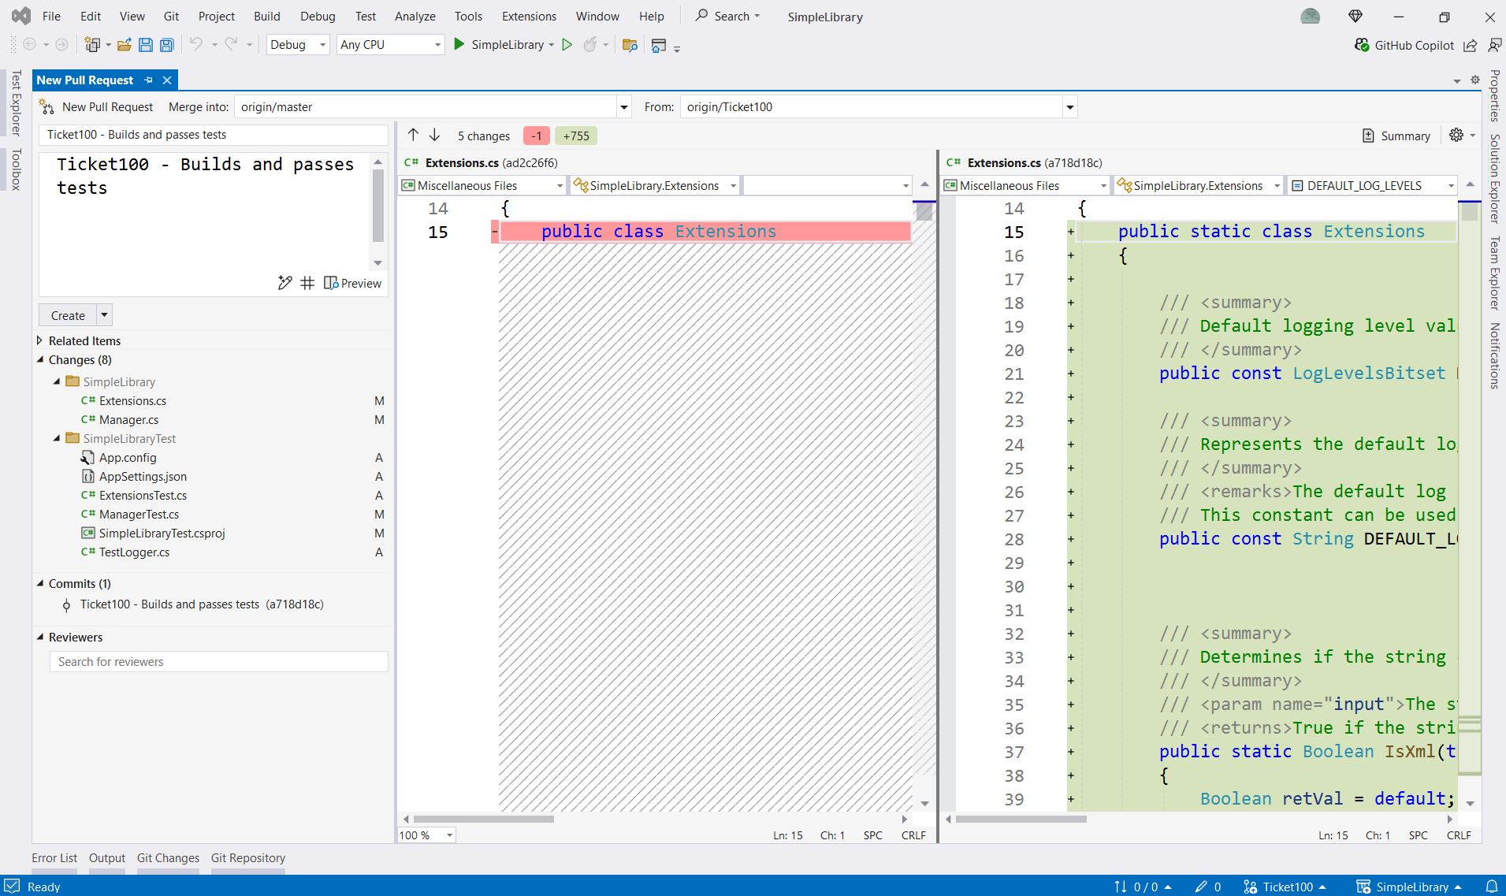Collapse the Commits (1) section
The height and width of the screenshot is (896, 1506).
[40, 583]
